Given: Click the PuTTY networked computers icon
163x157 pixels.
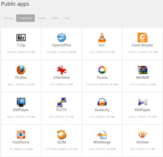Looking at the screenshot, I should [x=61, y=102].
